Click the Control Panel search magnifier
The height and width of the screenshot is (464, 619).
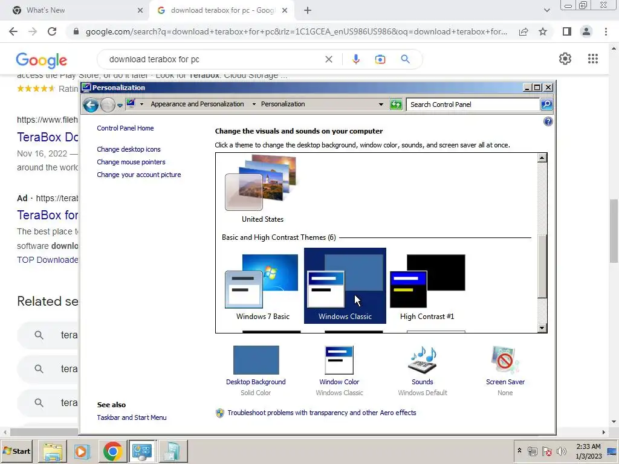(x=546, y=105)
